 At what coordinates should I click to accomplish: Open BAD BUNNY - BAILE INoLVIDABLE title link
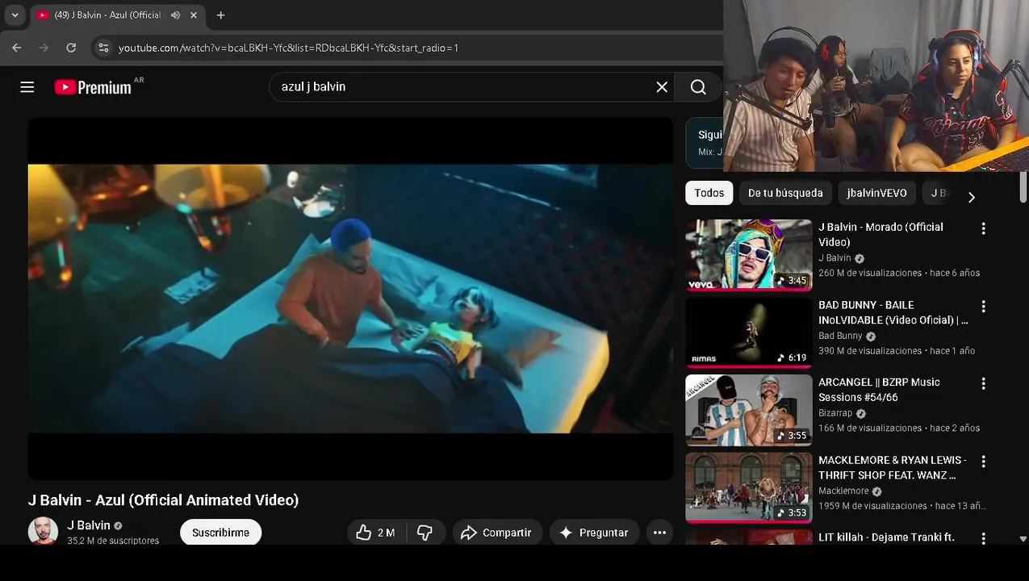(893, 312)
